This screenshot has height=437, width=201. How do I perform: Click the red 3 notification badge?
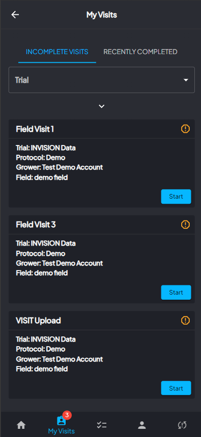(67, 415)
